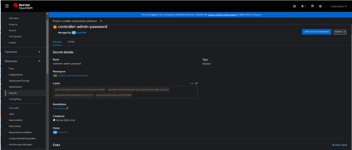The width and height of the screenshot is (352, 150).
Task: Open the kube:admin user dropdown
Action: pos(339,6)
